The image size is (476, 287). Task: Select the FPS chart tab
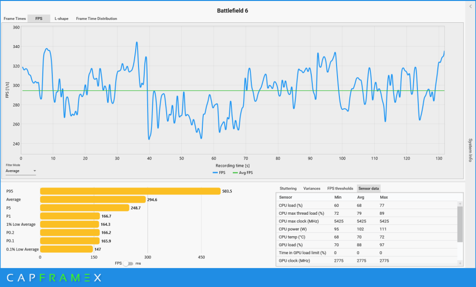(x=39, y=19)
